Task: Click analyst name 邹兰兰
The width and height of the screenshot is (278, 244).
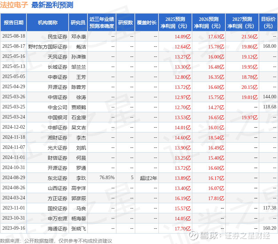Action: [x=78, y=67]
